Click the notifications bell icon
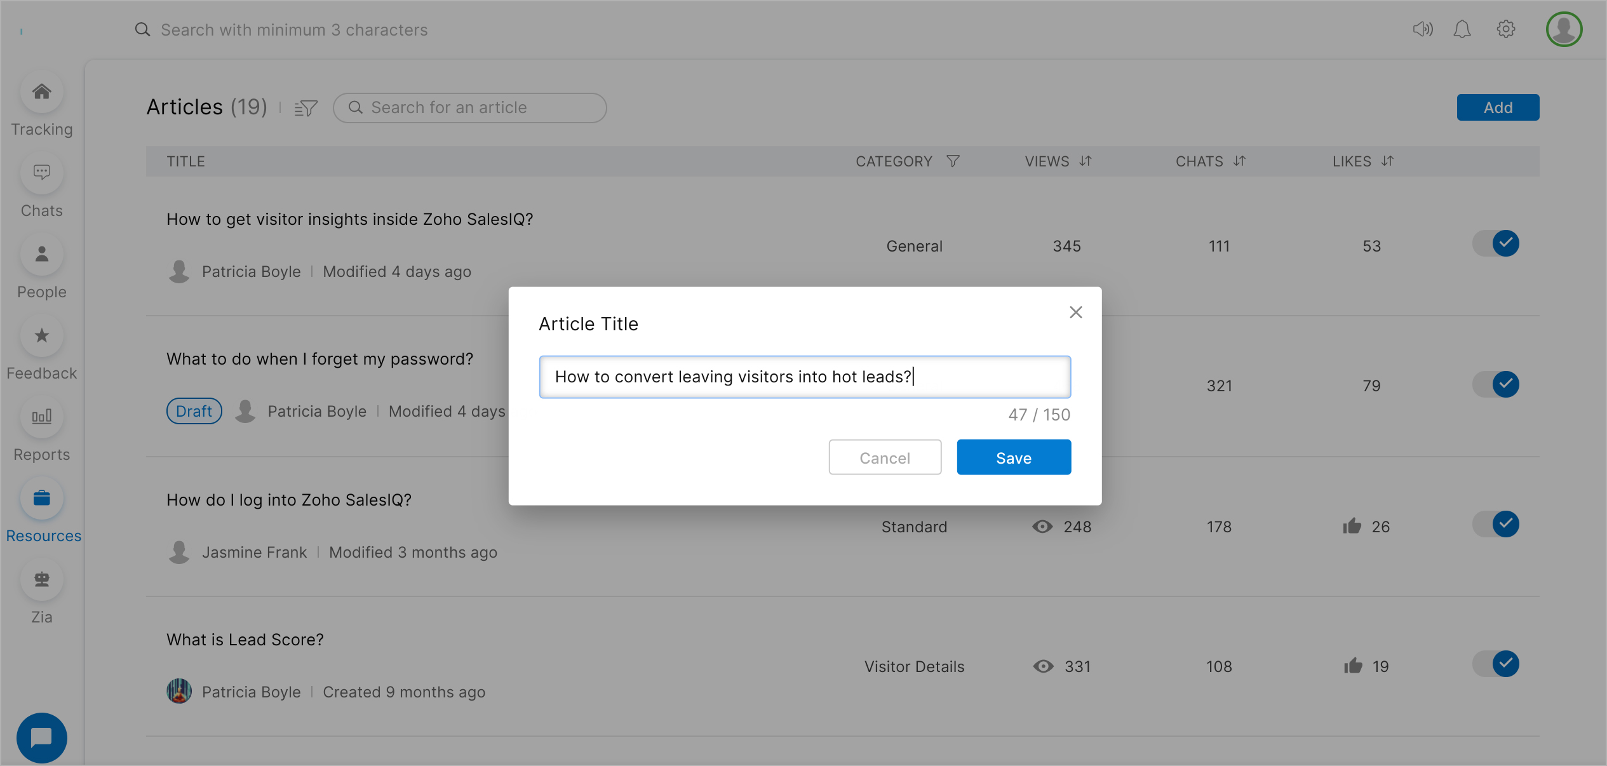This screenshot has height=766, width=1607. pyautogui.click(x=1462, y=29)
